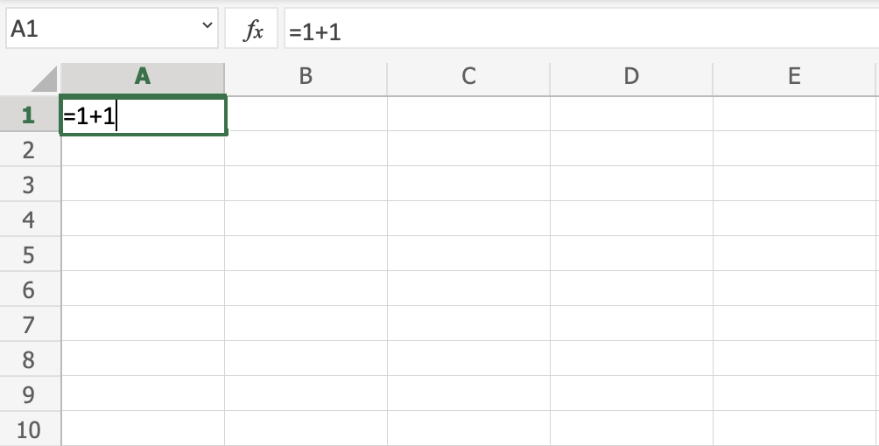The width and height of the screenshot is (879, 446).
Task: Open the Name Box dropdown arrow
Action: coord(207,28)
